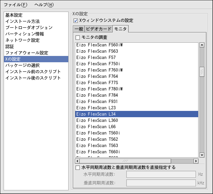Check 水平同期周波数と垂直同期周波数を直接指定する option
This screenshot has width=213, height=194.
[78, 168]
